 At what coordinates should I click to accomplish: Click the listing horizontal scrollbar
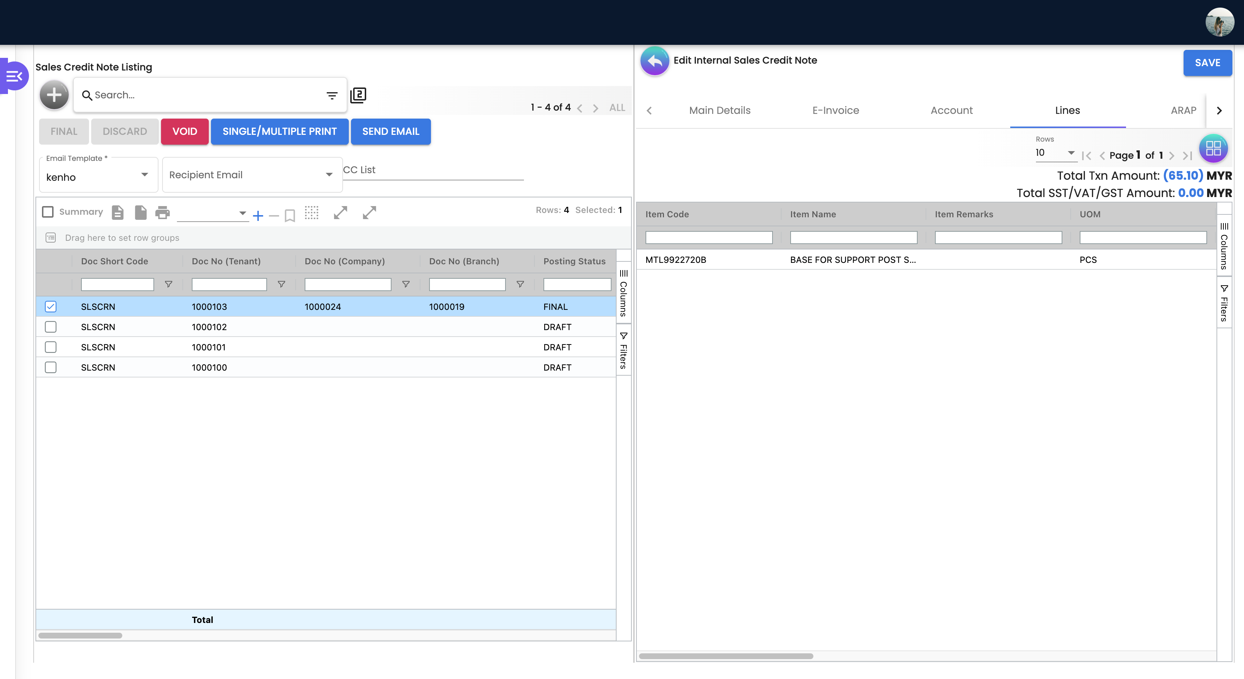tap(80, 636)
